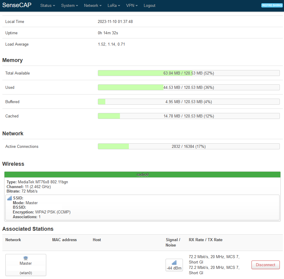The image size is (284, 279).
Task: Click the Memory section heading
Action: click(13, 60)
